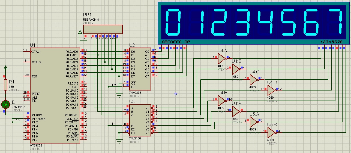
Task: Select the 74LS138 decoder U3 chip
Action: point(140,120)
